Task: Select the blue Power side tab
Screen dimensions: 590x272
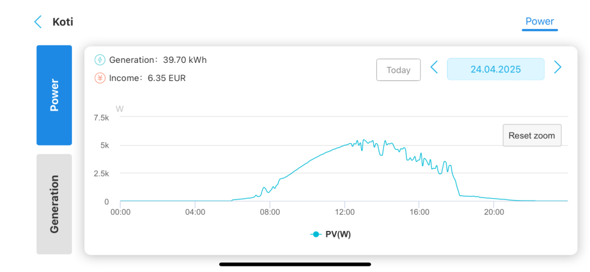Action: [54, 96]
